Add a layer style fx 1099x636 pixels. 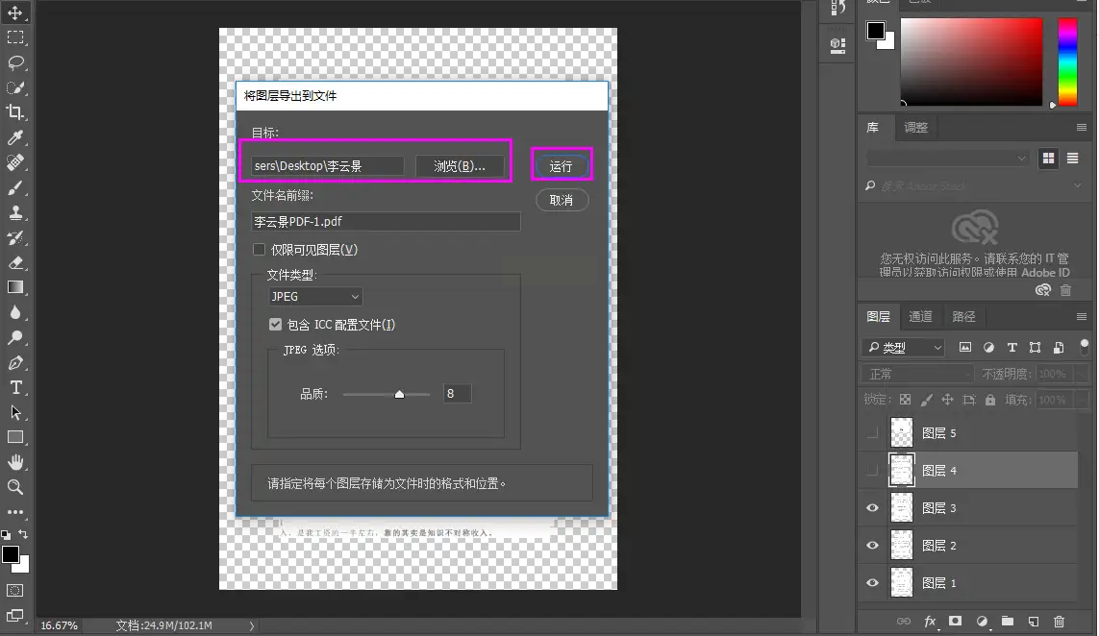click(x=930, y=622)
